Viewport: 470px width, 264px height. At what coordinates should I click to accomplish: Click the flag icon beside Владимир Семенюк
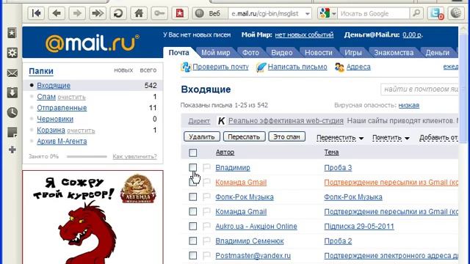pos(206,241)
